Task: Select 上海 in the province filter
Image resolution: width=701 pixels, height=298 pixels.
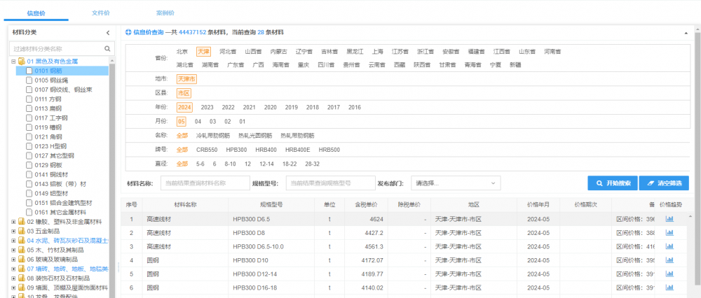Action: pos(378,52)
